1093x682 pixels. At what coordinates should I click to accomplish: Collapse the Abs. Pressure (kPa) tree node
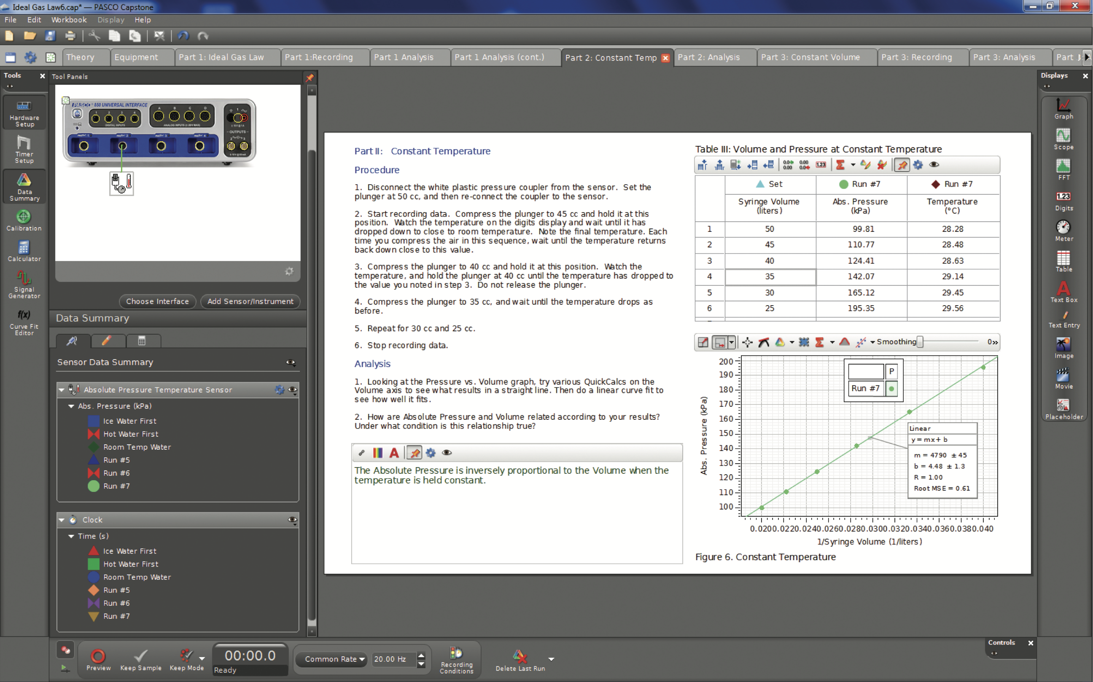coord(71,406)
